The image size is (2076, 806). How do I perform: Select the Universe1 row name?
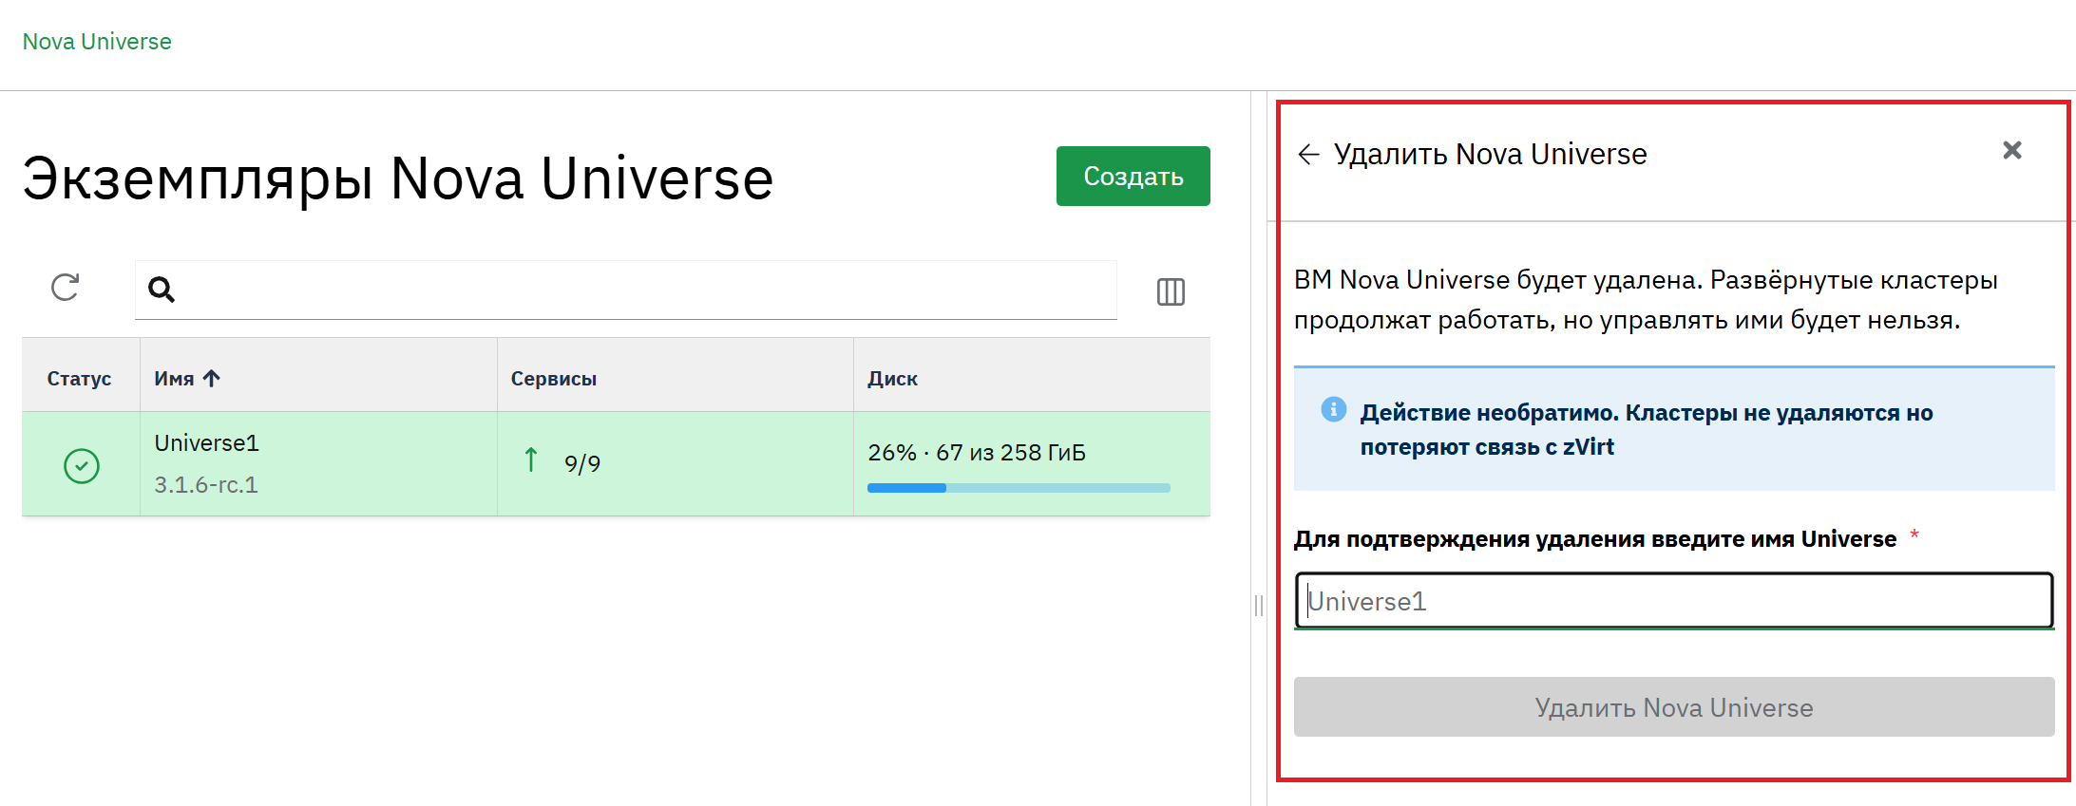[206, 443]
